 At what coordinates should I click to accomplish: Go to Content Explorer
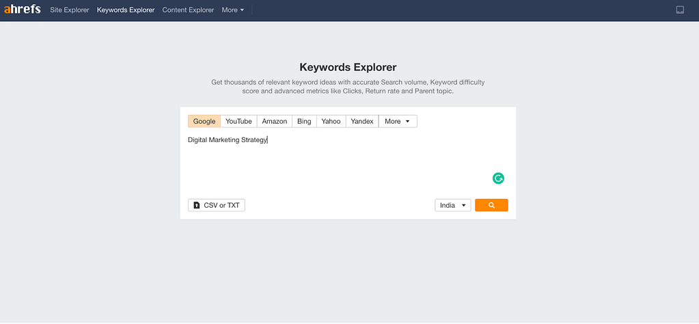coord(188,10)
